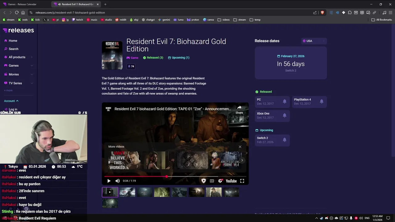Close the Resident Evil 7 browser tab

tap(98, 4)
